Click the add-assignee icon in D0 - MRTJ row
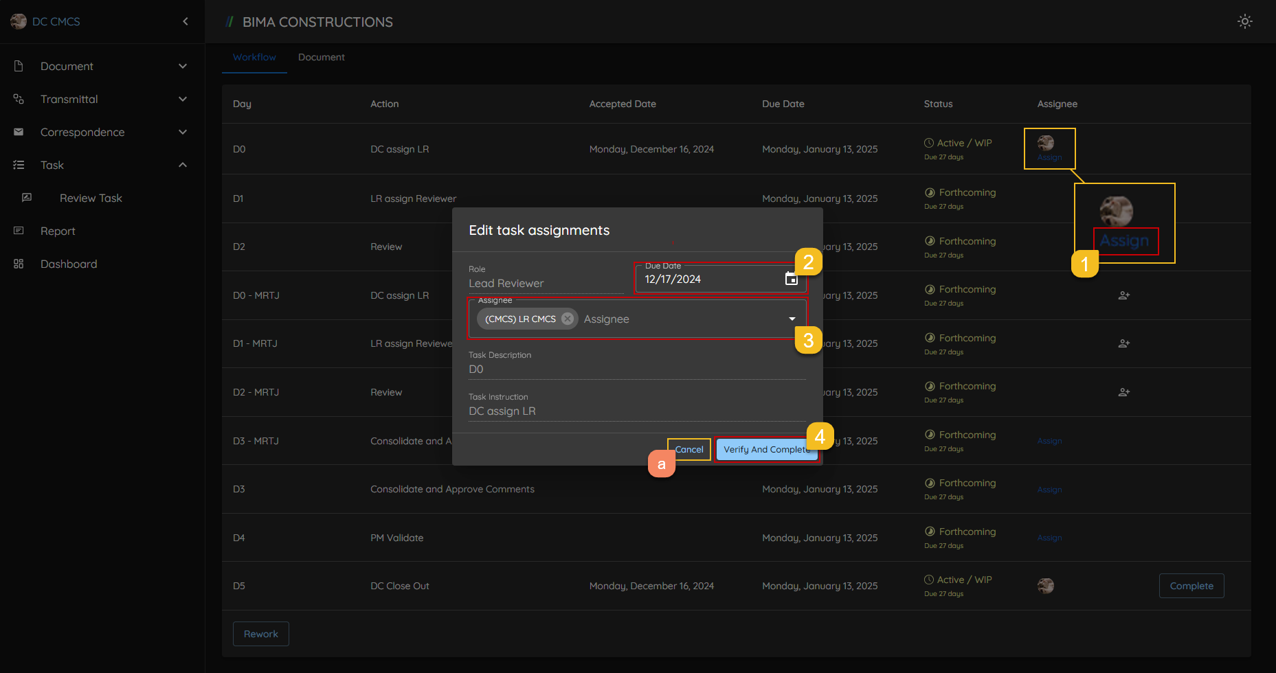The width and height of the screenshot is (1276, 673). [x=1124, y=295]
